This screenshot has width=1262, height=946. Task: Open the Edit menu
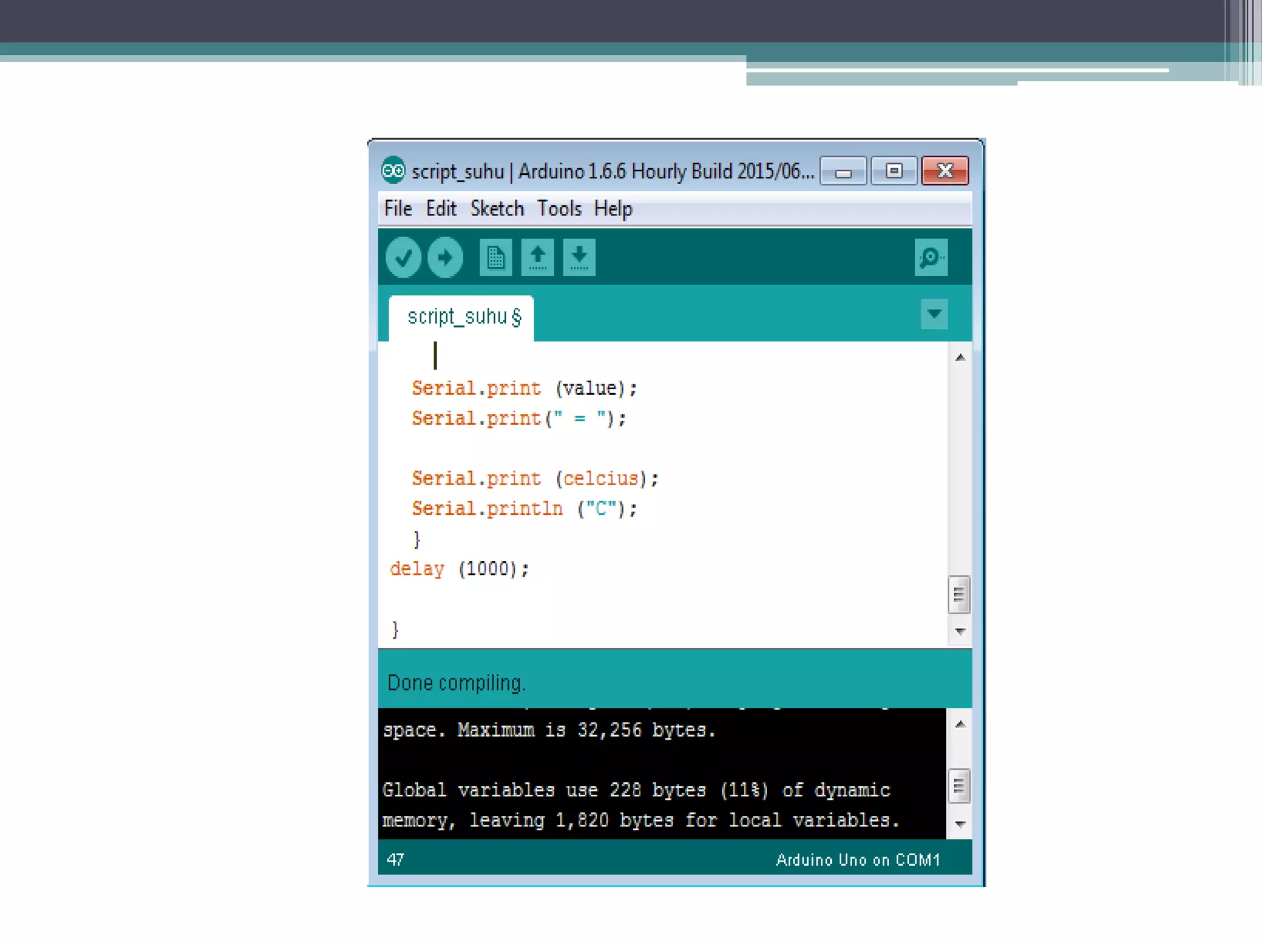point(441,209)
